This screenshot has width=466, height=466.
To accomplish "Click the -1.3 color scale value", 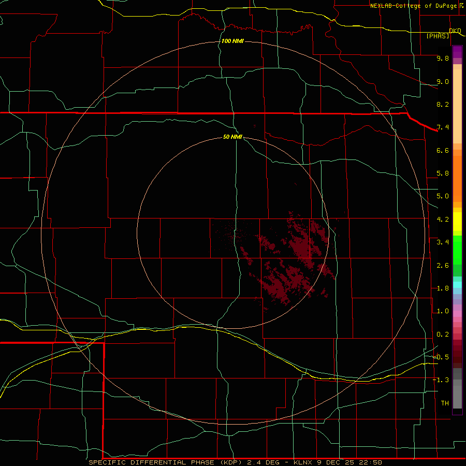I will pos(441,380).
